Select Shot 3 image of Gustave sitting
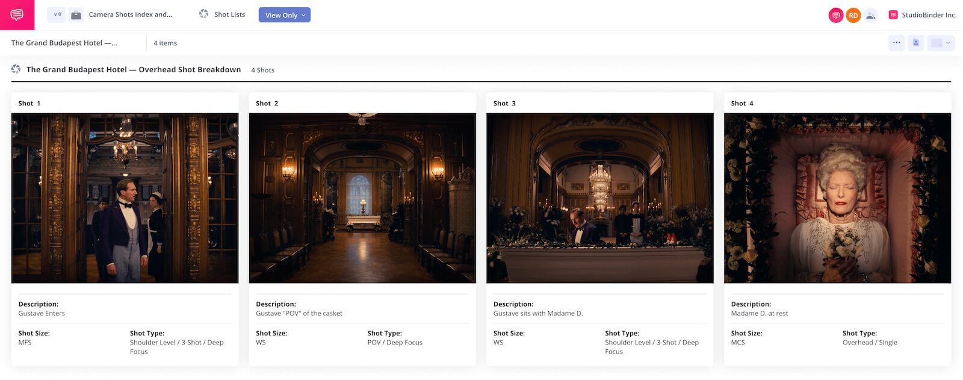The image size is (963, 380). point(599,198)
